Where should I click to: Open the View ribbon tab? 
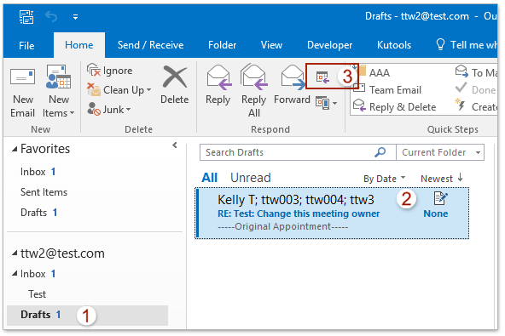271,45
